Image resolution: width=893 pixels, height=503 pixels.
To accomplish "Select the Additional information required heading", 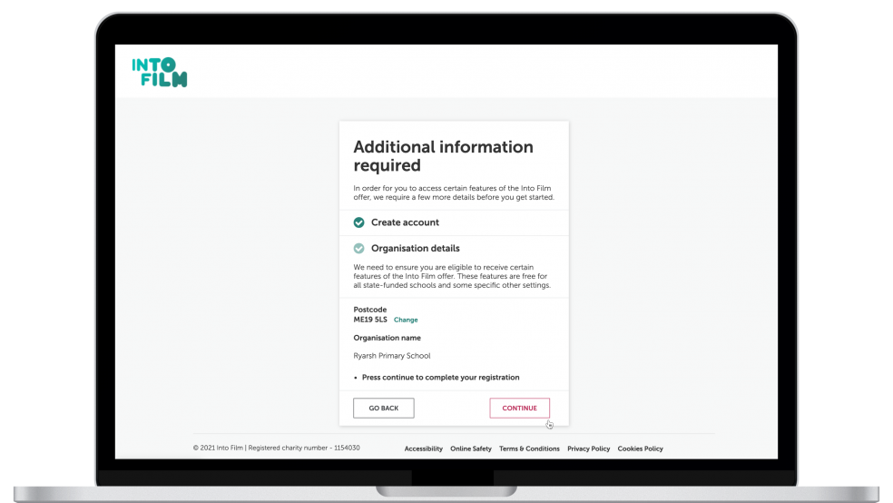I will pos(443,155).
